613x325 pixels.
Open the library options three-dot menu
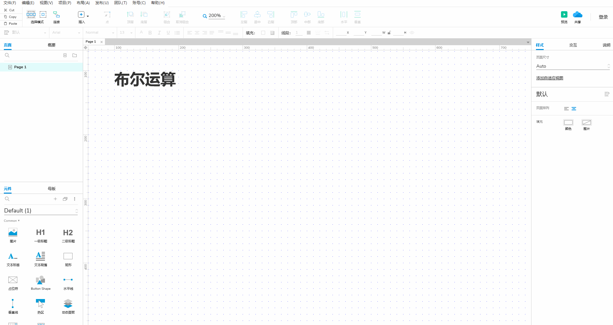[75, 199]
